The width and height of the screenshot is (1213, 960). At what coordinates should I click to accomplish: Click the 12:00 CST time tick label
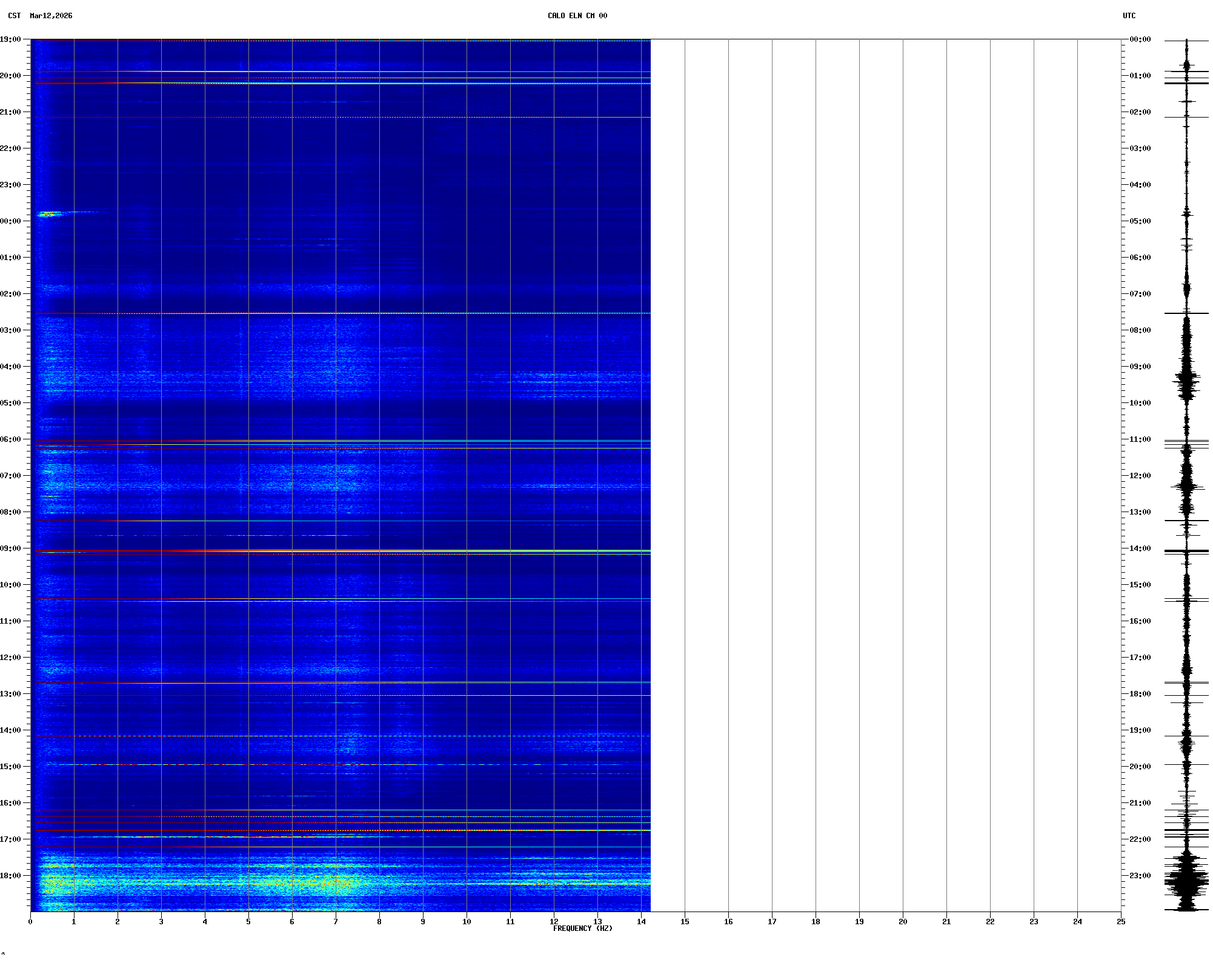pyautogui.click(x=10, y=658)
